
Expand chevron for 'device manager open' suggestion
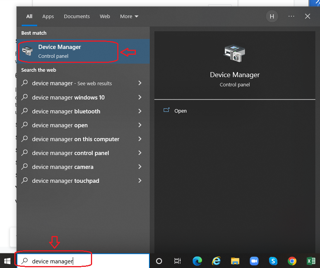(x=140, y=125)
